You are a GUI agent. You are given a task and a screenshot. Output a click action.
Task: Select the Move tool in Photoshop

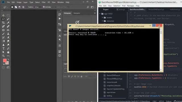pos(3,15)
